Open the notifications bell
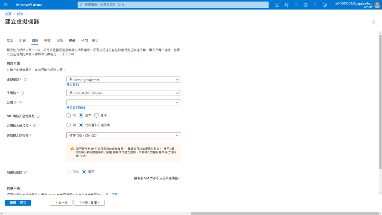Screen dimensions: 382x215 [296, 4]
